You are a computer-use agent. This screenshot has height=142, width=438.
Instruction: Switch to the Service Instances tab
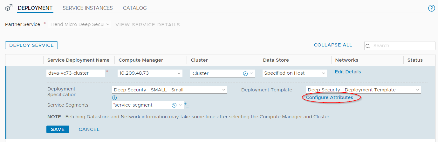87,8
